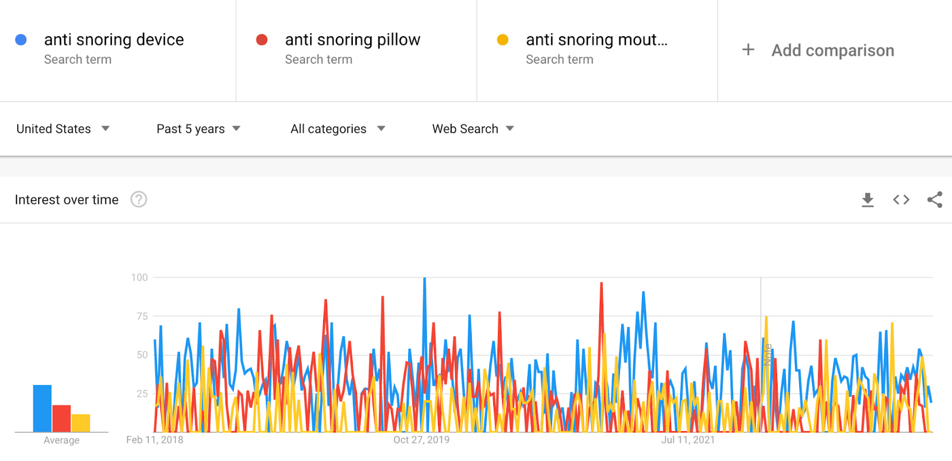Download the Interest over time data as CSV
Image resolution: width=952 pixels, height=461 pixels.
click(x=868, y=200)
